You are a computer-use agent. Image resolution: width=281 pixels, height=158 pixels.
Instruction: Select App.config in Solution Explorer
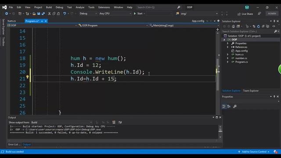241,51
